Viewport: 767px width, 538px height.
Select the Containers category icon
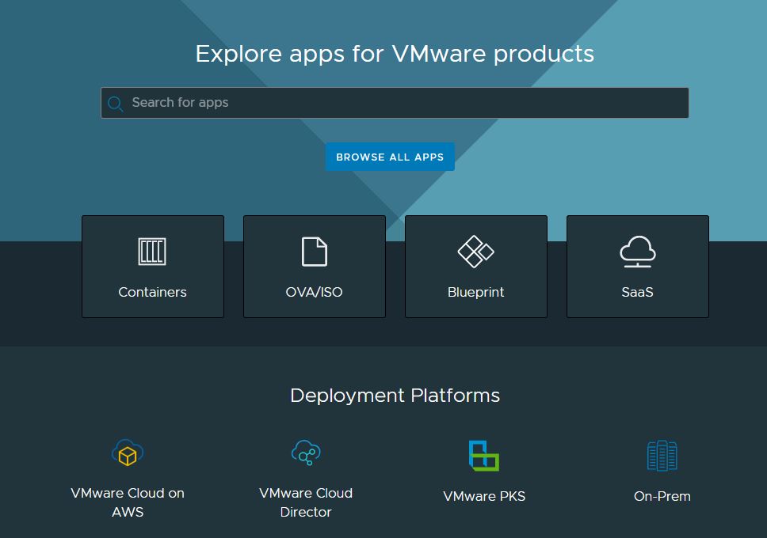tap(152, 252)
